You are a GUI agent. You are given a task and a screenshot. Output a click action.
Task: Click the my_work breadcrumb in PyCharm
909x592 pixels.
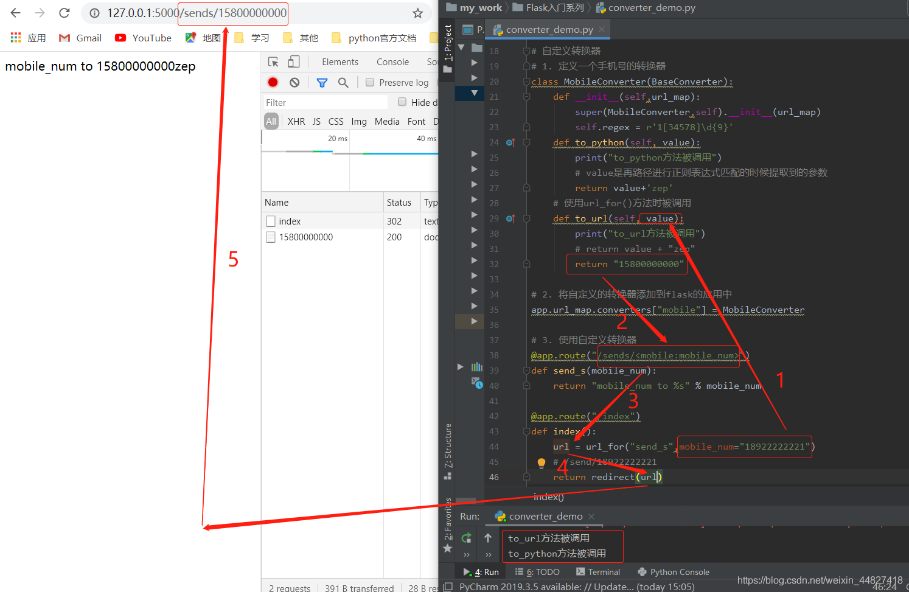click(x=474, y=7)
